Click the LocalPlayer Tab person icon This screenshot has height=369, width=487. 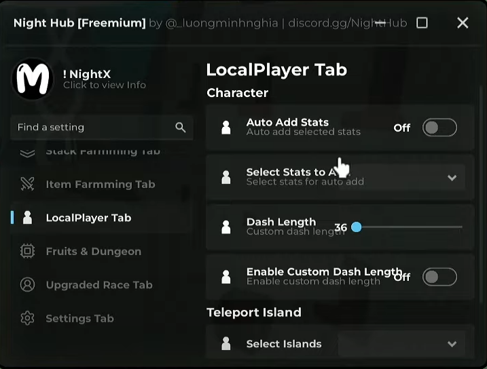click(27, 218)
